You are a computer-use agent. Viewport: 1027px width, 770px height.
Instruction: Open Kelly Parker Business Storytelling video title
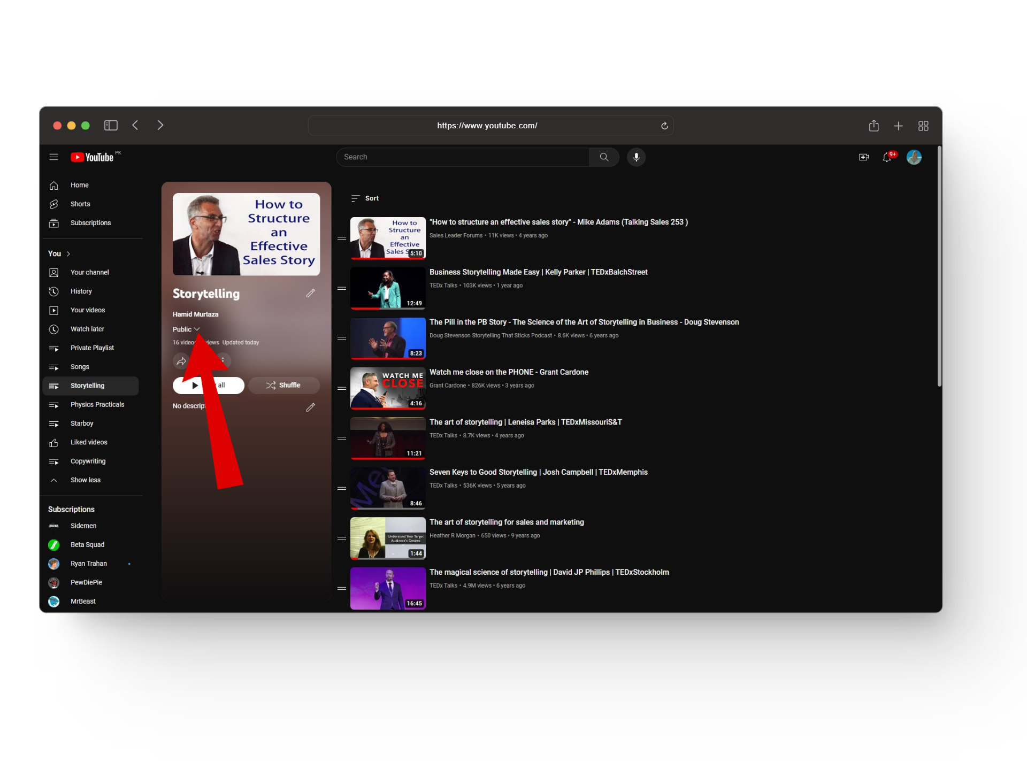tap(538, 272)
